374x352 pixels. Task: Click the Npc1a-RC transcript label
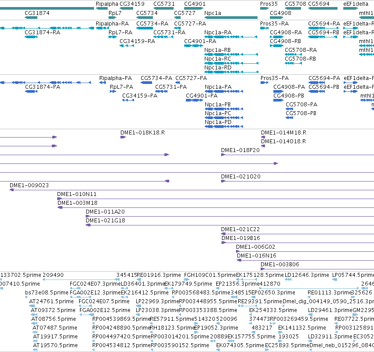pos(218,59)
